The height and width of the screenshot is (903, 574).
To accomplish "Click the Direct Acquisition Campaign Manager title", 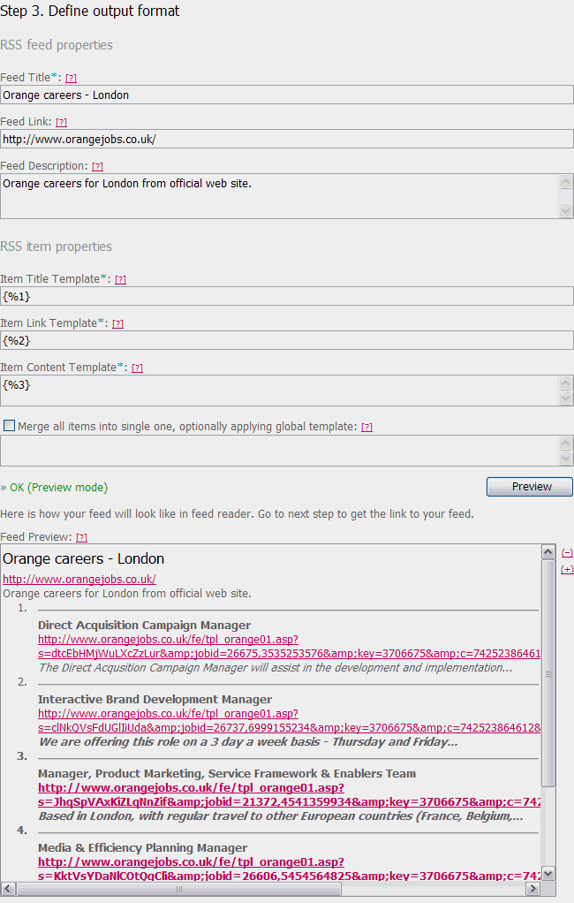I will tap(145, 625).
